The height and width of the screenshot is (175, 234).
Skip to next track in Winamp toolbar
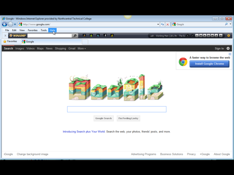coord(212,35)
